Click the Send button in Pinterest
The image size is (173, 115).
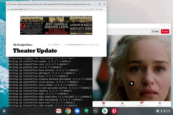click(155, 31)
